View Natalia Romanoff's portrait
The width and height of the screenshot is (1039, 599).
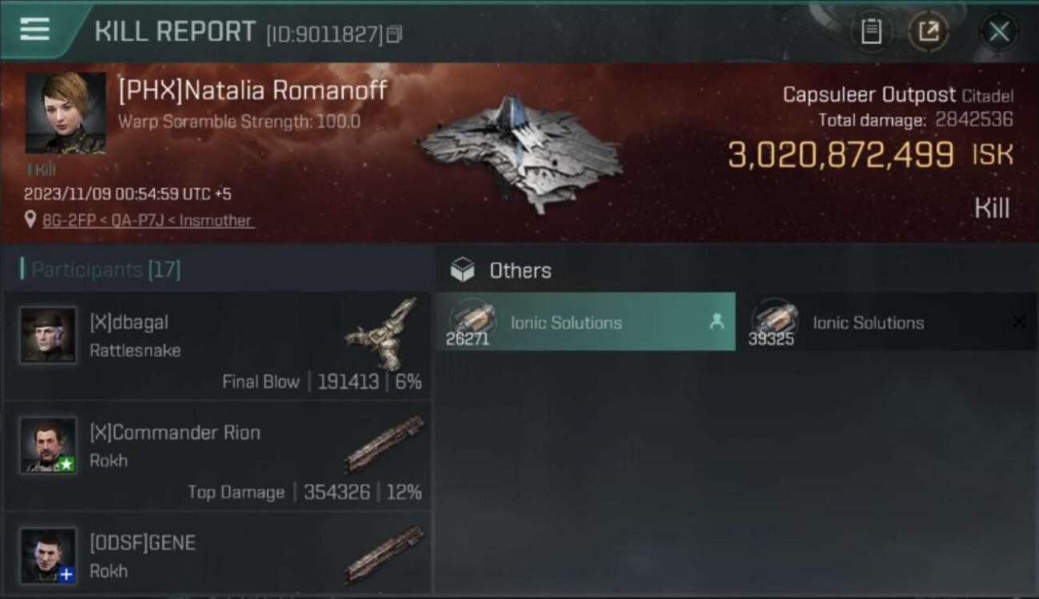point(66,113)
